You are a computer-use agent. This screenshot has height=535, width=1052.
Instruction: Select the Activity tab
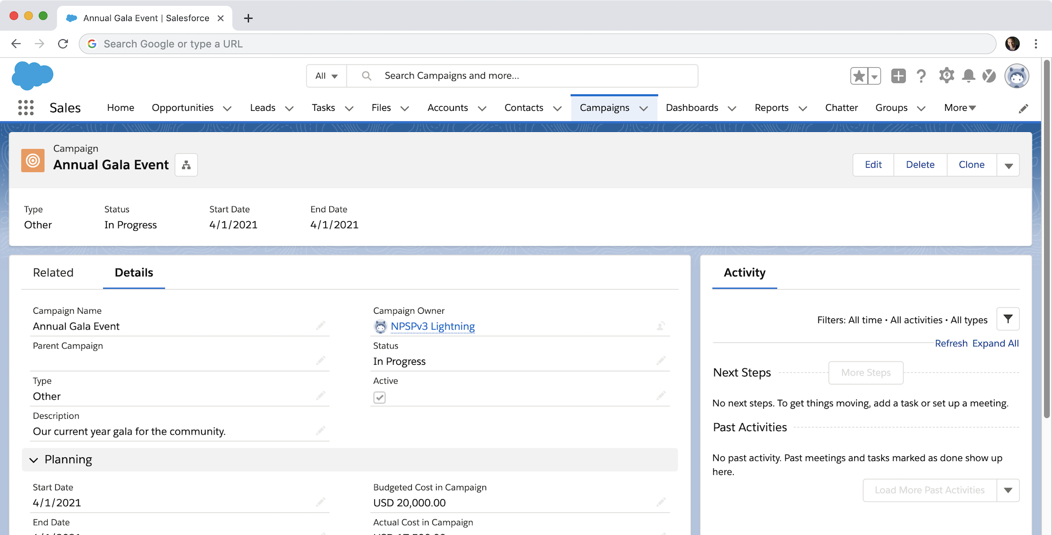coord(744,272)
